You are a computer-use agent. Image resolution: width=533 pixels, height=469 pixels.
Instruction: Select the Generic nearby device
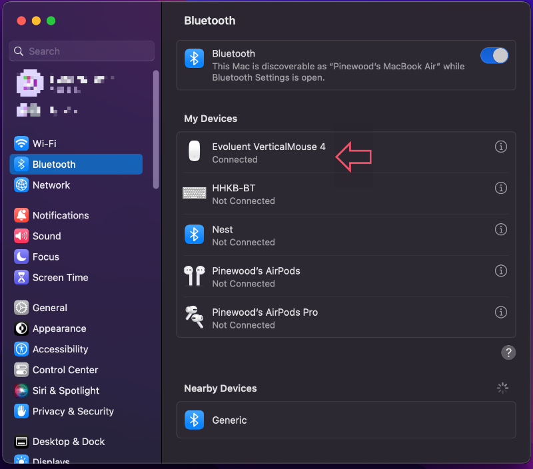346,420
